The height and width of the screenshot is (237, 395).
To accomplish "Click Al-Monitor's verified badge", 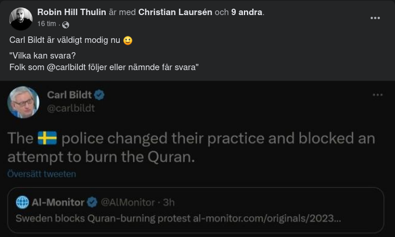I will click(92, 202).
